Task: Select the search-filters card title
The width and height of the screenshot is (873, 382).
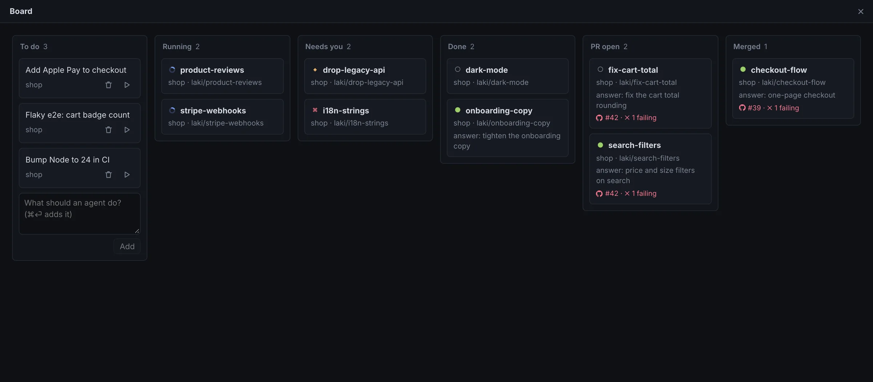Action: click(634, 145)
